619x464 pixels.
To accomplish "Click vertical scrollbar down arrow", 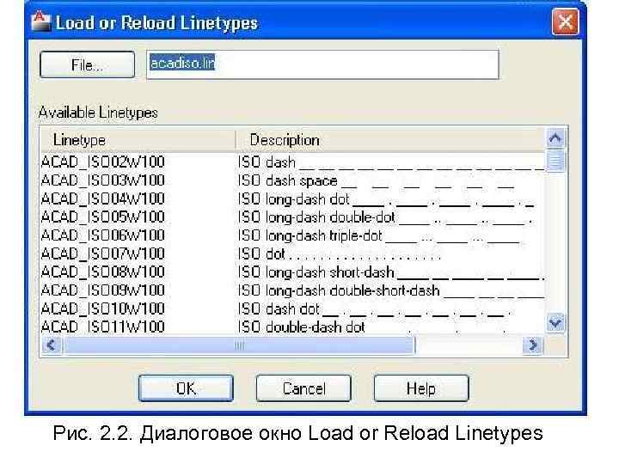I will (x=555, y=323).
